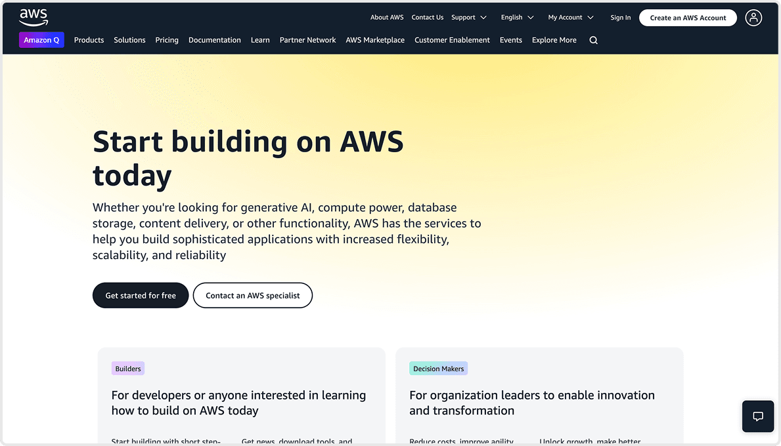The height and width of the screenshot is (446, 781).
Task: Click Create an AWS Account button
Action: (x=688, y=18)
